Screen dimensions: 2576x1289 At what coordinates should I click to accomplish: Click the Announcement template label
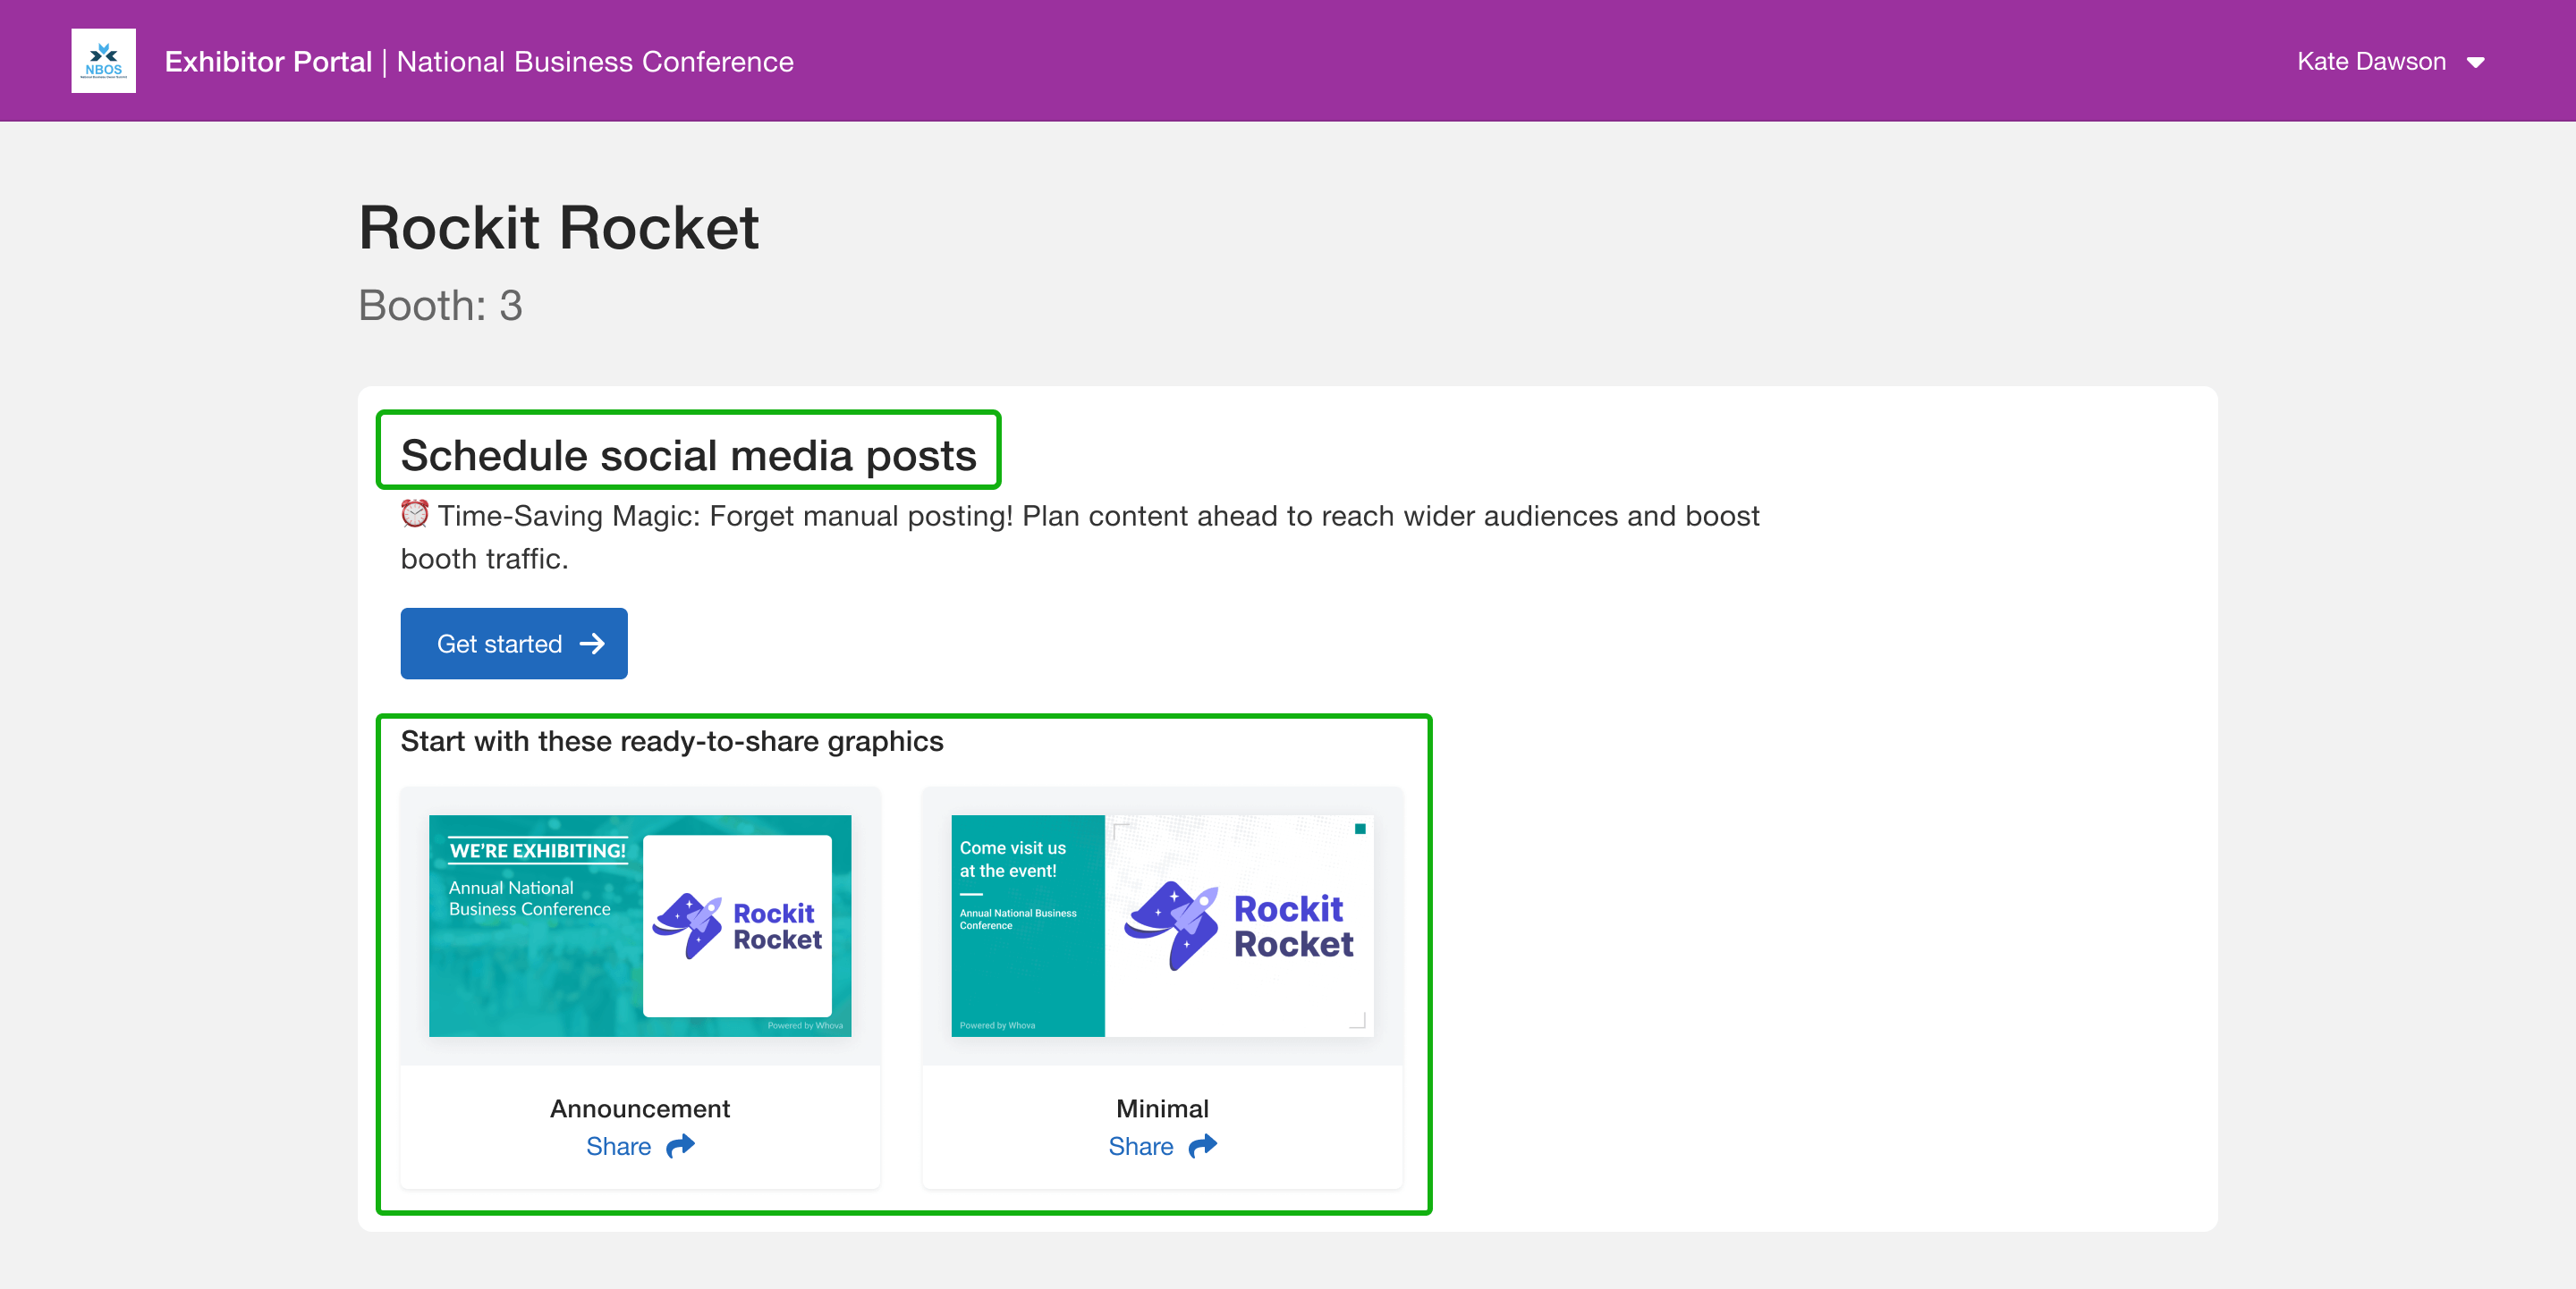pyautogui.click(x=640, y=1108)
